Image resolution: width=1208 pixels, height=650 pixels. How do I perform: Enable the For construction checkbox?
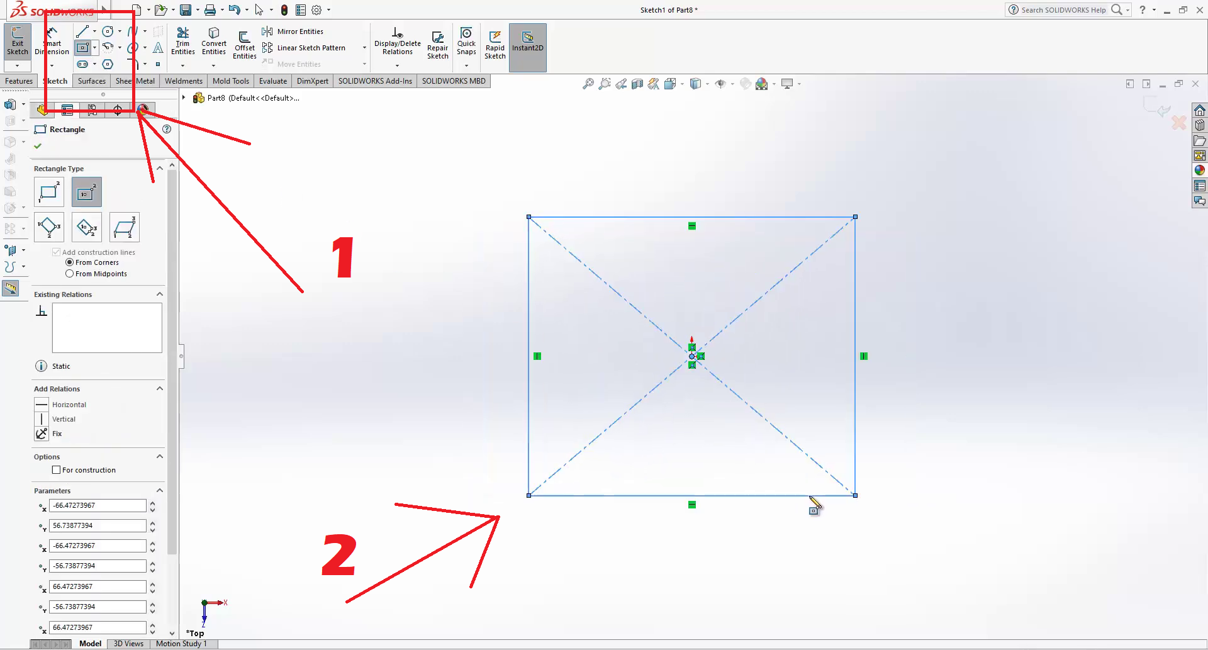pyautogui.click(x=57, y=470)
